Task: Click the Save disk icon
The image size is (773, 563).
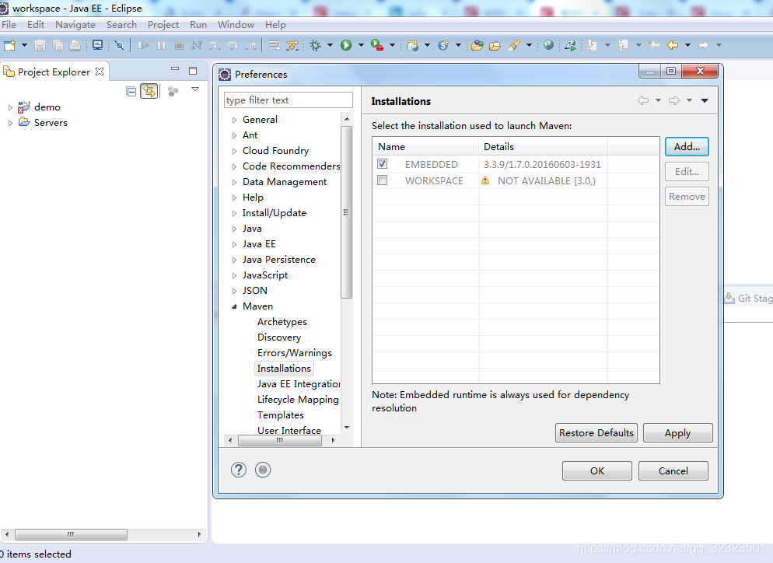Action: pos(40,45)
